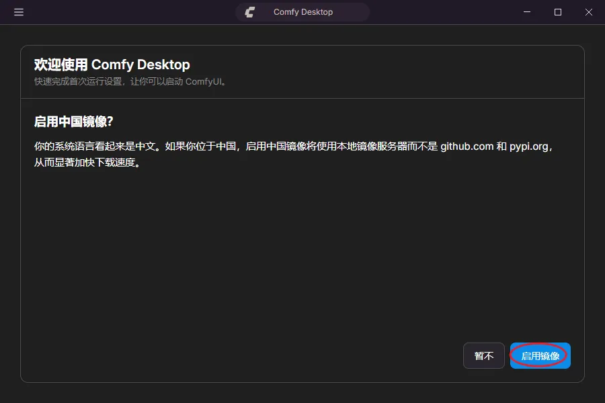Click the Comfy Desktop title text
605x403 pixels.
303,12
